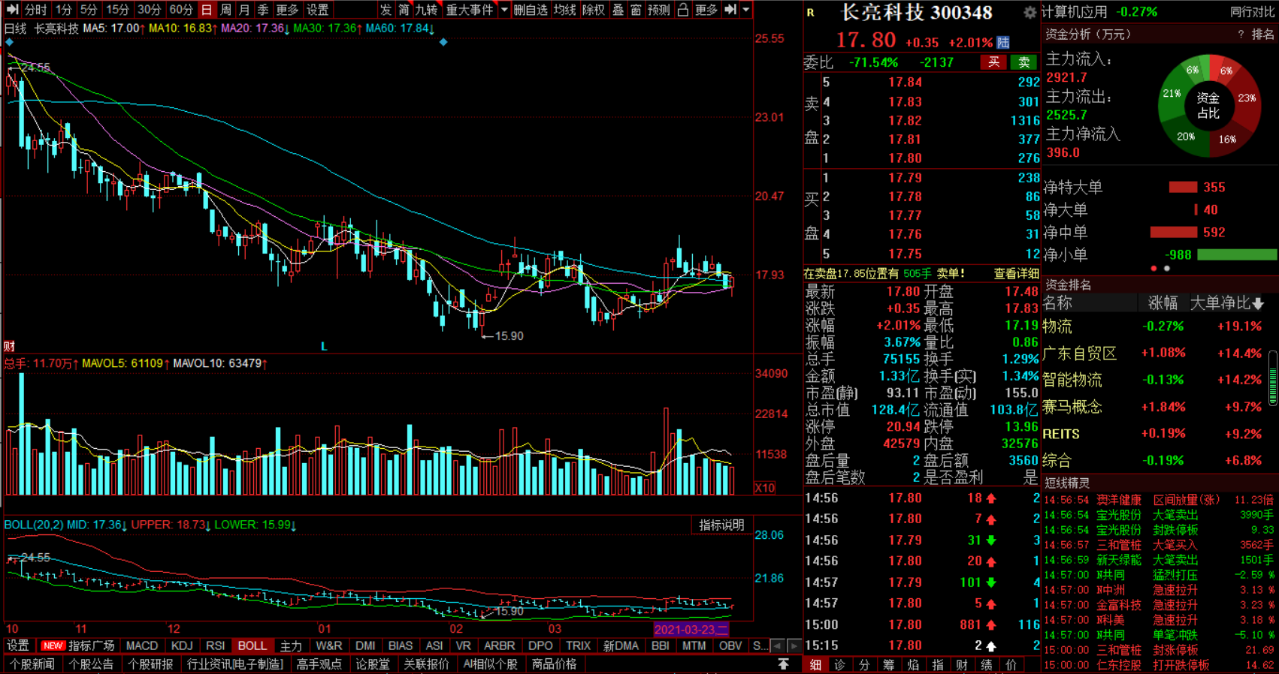Click the 发 icon in the toolbar
This screenshot has height=674, width=1279.
point(386,10)
